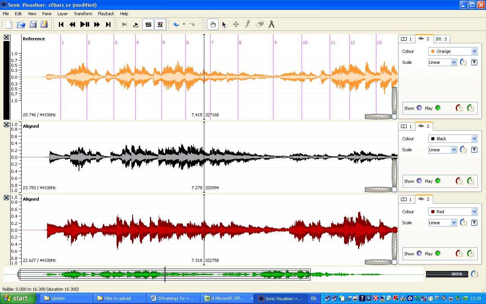This screenshot has height=304, width=486.
Task: Open a file with the folder icon
Action: pos(21,24)
